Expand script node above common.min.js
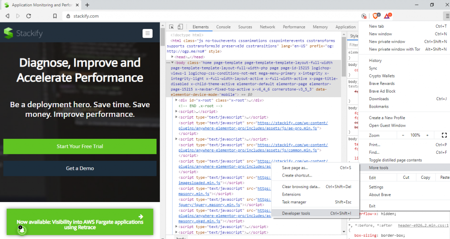 (x=176, y=139)
